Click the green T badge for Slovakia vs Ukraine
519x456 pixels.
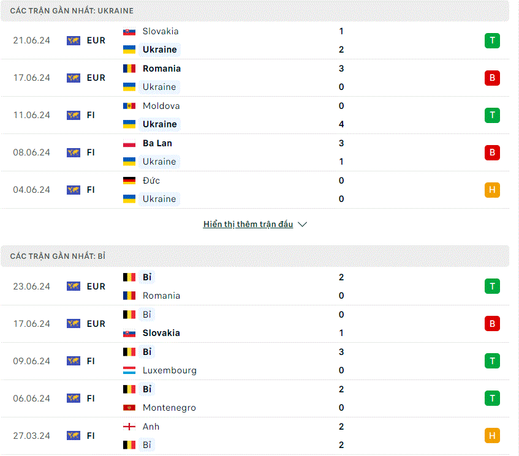(492, 40)
